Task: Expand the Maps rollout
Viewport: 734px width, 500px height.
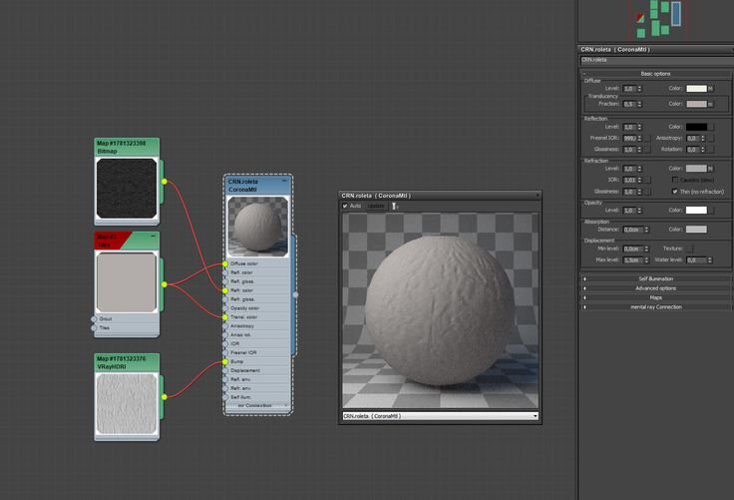Action: click(x=655, y=297)
